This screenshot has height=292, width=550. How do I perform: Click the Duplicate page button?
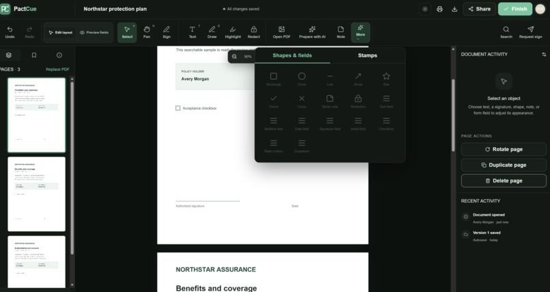click(x=504, y=165)
